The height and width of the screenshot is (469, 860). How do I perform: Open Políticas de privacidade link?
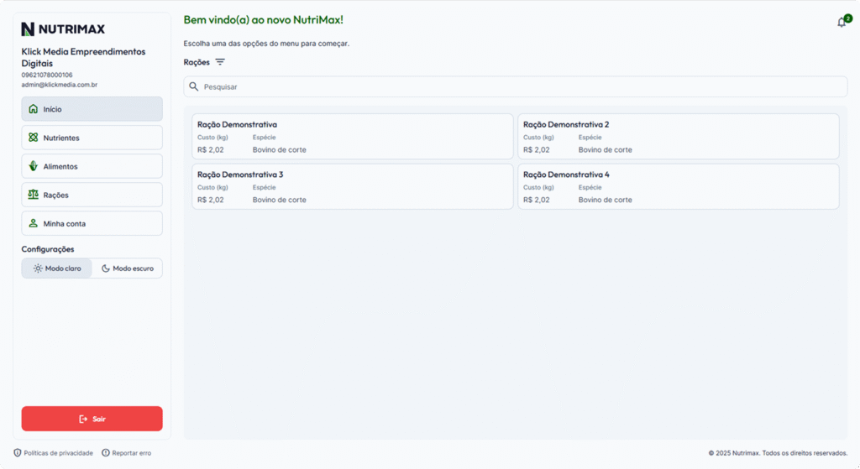click(54, 453)
